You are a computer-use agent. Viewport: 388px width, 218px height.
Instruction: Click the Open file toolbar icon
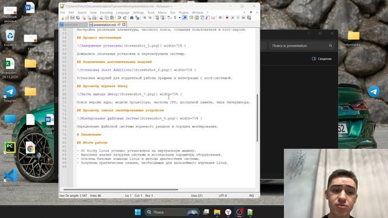(67, 18)
